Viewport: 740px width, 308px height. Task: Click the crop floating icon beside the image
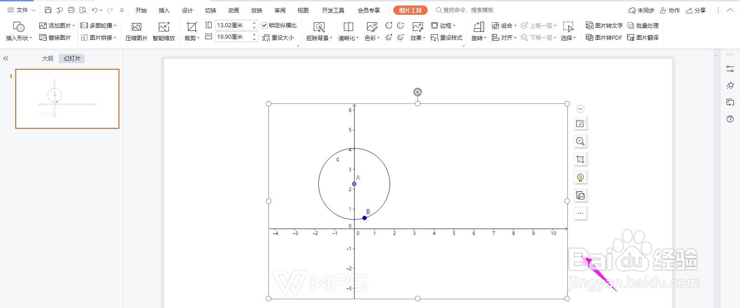[580, 159]
